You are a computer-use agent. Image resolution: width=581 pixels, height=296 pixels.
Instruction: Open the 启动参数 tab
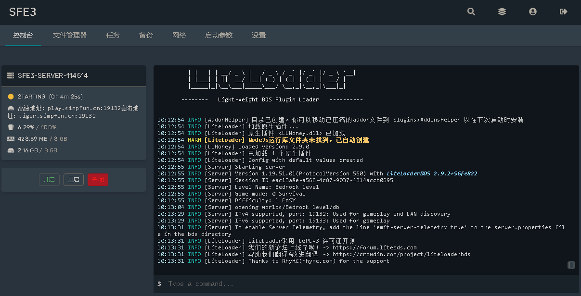[x=219, y=35]
